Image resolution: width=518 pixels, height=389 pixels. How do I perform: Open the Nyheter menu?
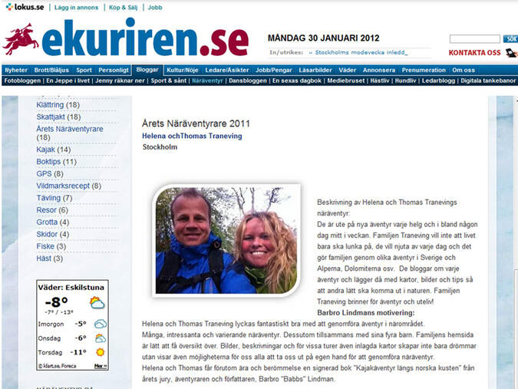point(16,70)
